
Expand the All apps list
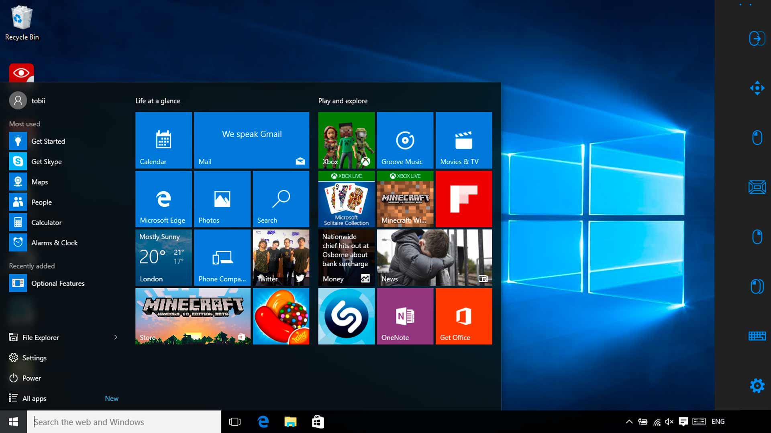[34, 398]
